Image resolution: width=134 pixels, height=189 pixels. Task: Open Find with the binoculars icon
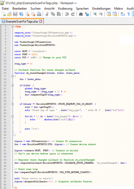click(81, 14)
